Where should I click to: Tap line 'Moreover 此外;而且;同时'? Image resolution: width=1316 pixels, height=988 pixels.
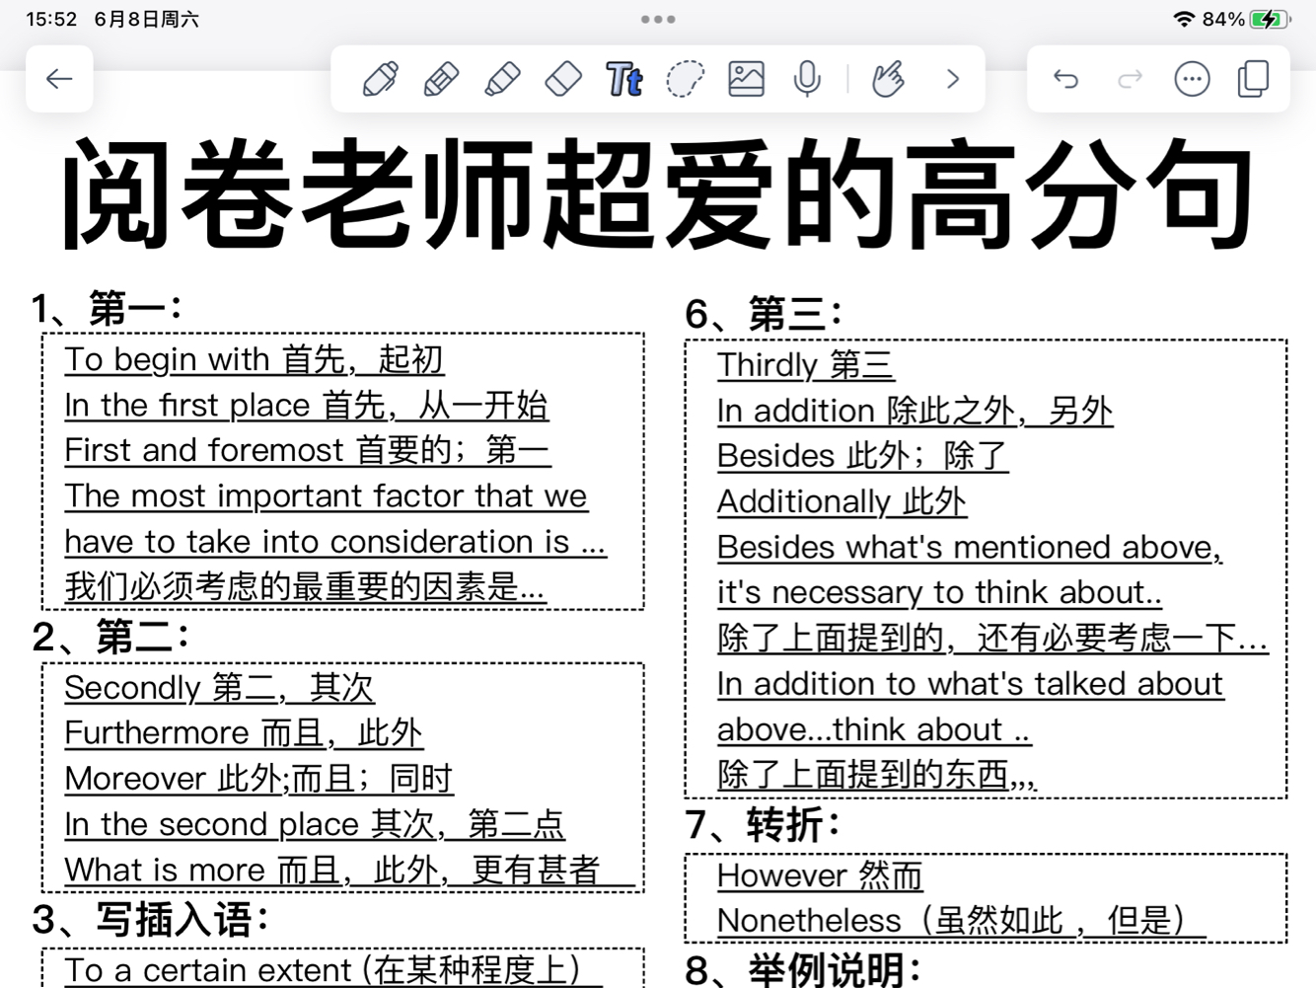click(258, 778)
